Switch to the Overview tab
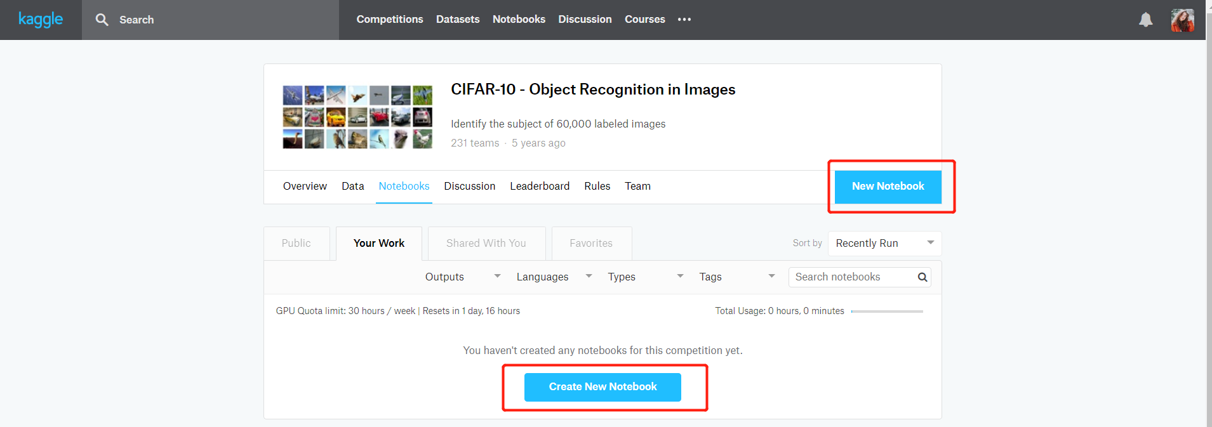The image size is (1212, 427). tap(305, 186)
